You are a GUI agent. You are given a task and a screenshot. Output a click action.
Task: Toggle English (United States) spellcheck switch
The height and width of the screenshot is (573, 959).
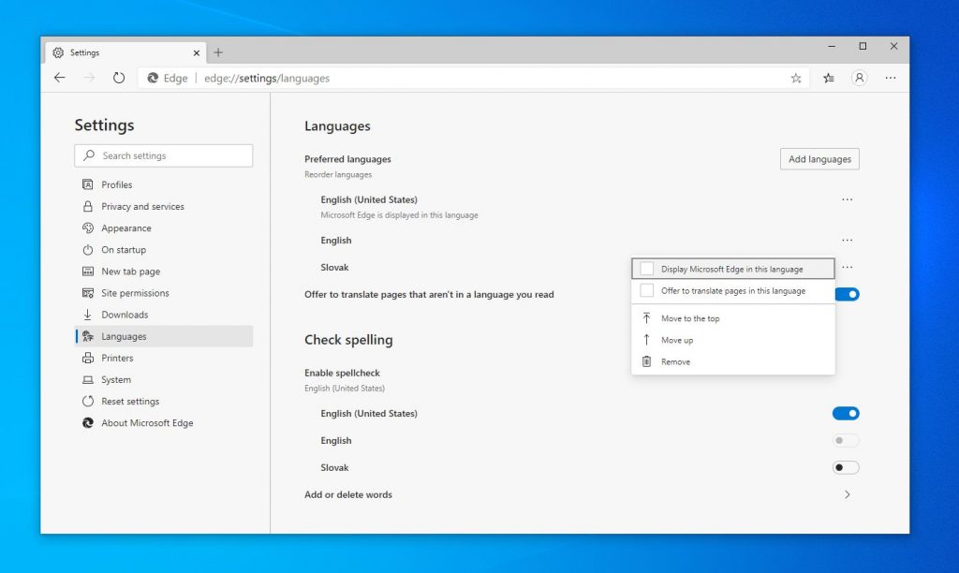point(846,414)
